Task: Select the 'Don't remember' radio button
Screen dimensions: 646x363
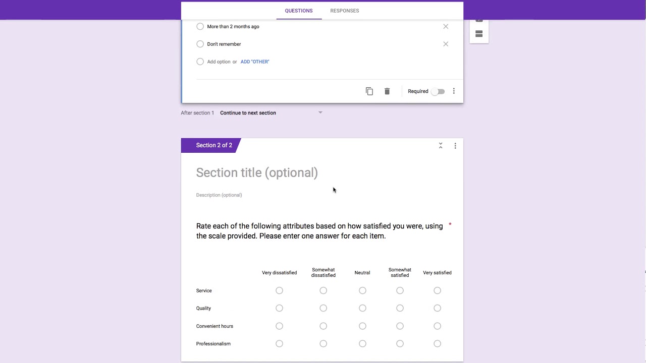Action: pyautogui.click(x=200, y=44)
